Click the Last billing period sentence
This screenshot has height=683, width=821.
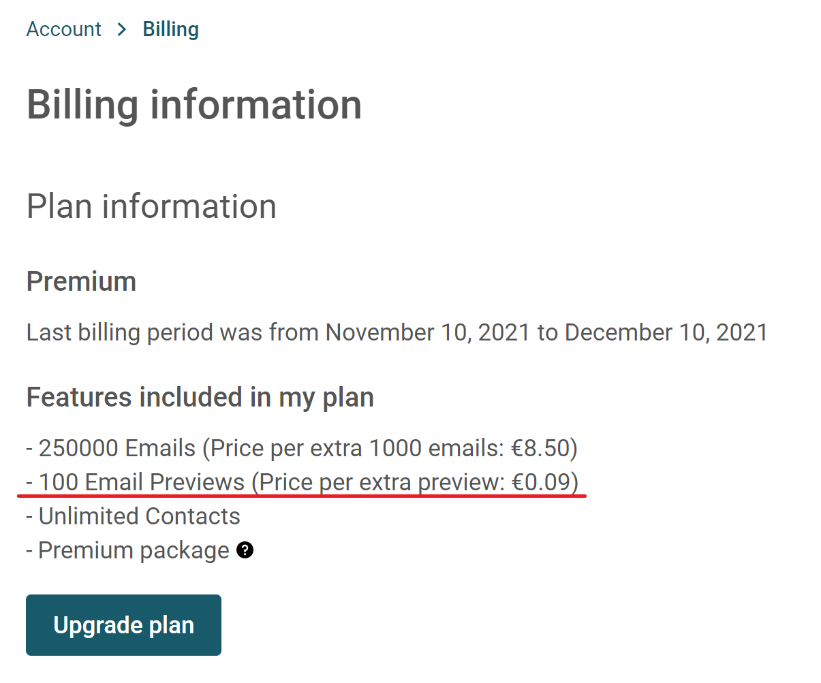[397, 332]
